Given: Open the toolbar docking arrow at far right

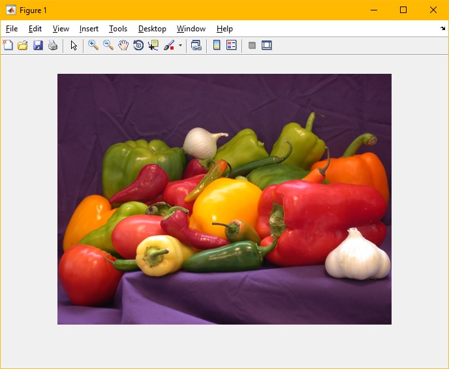Looking at the screenshot, I should [443, 29].
